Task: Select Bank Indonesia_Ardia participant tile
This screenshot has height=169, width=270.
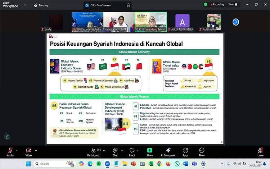Action: [x=87, y=22]
